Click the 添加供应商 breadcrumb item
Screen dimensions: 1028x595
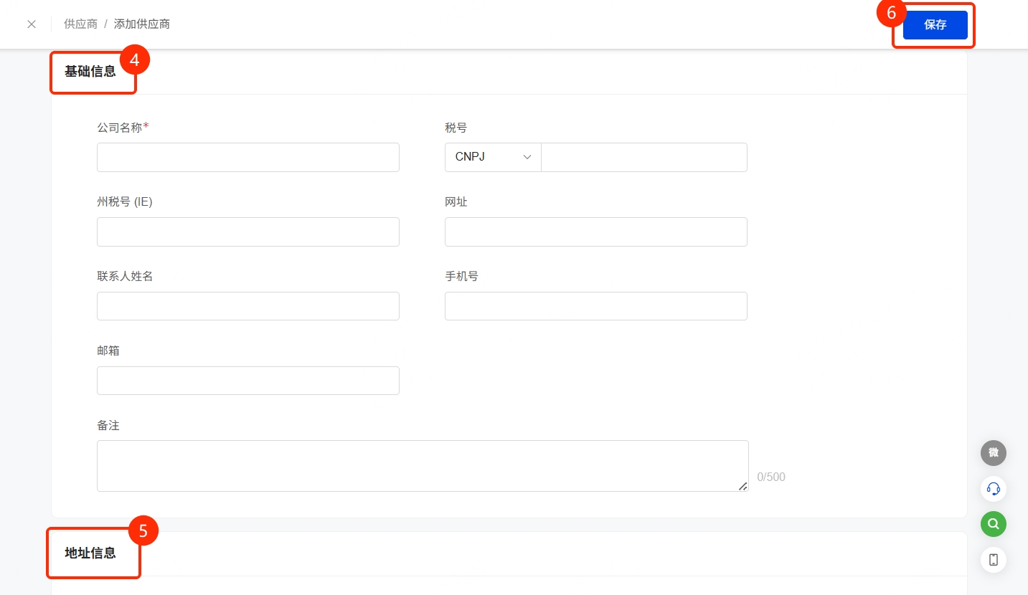pos(142,24)
